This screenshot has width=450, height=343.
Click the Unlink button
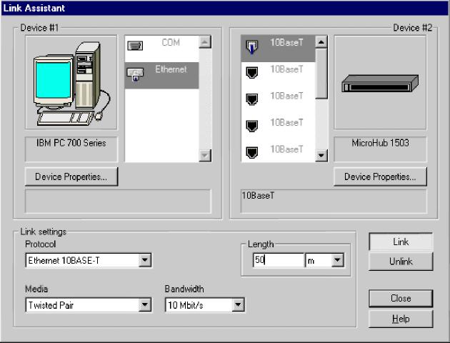401,262
